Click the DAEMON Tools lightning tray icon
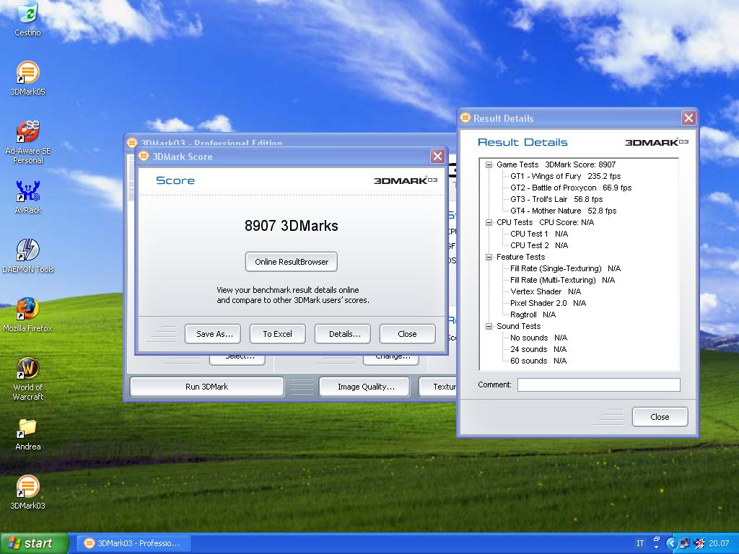 tap(699, 543)
